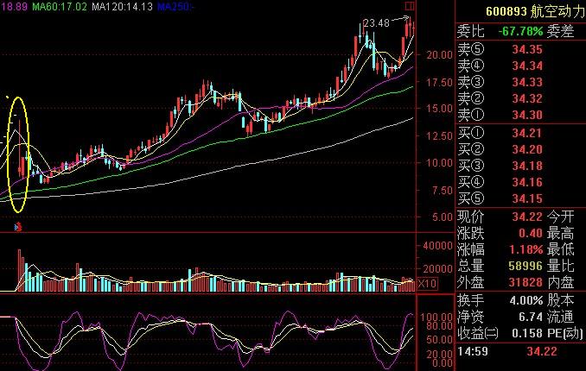Click the 净资 value 6.74
586x371 pixels.
[x=531, y=317]
